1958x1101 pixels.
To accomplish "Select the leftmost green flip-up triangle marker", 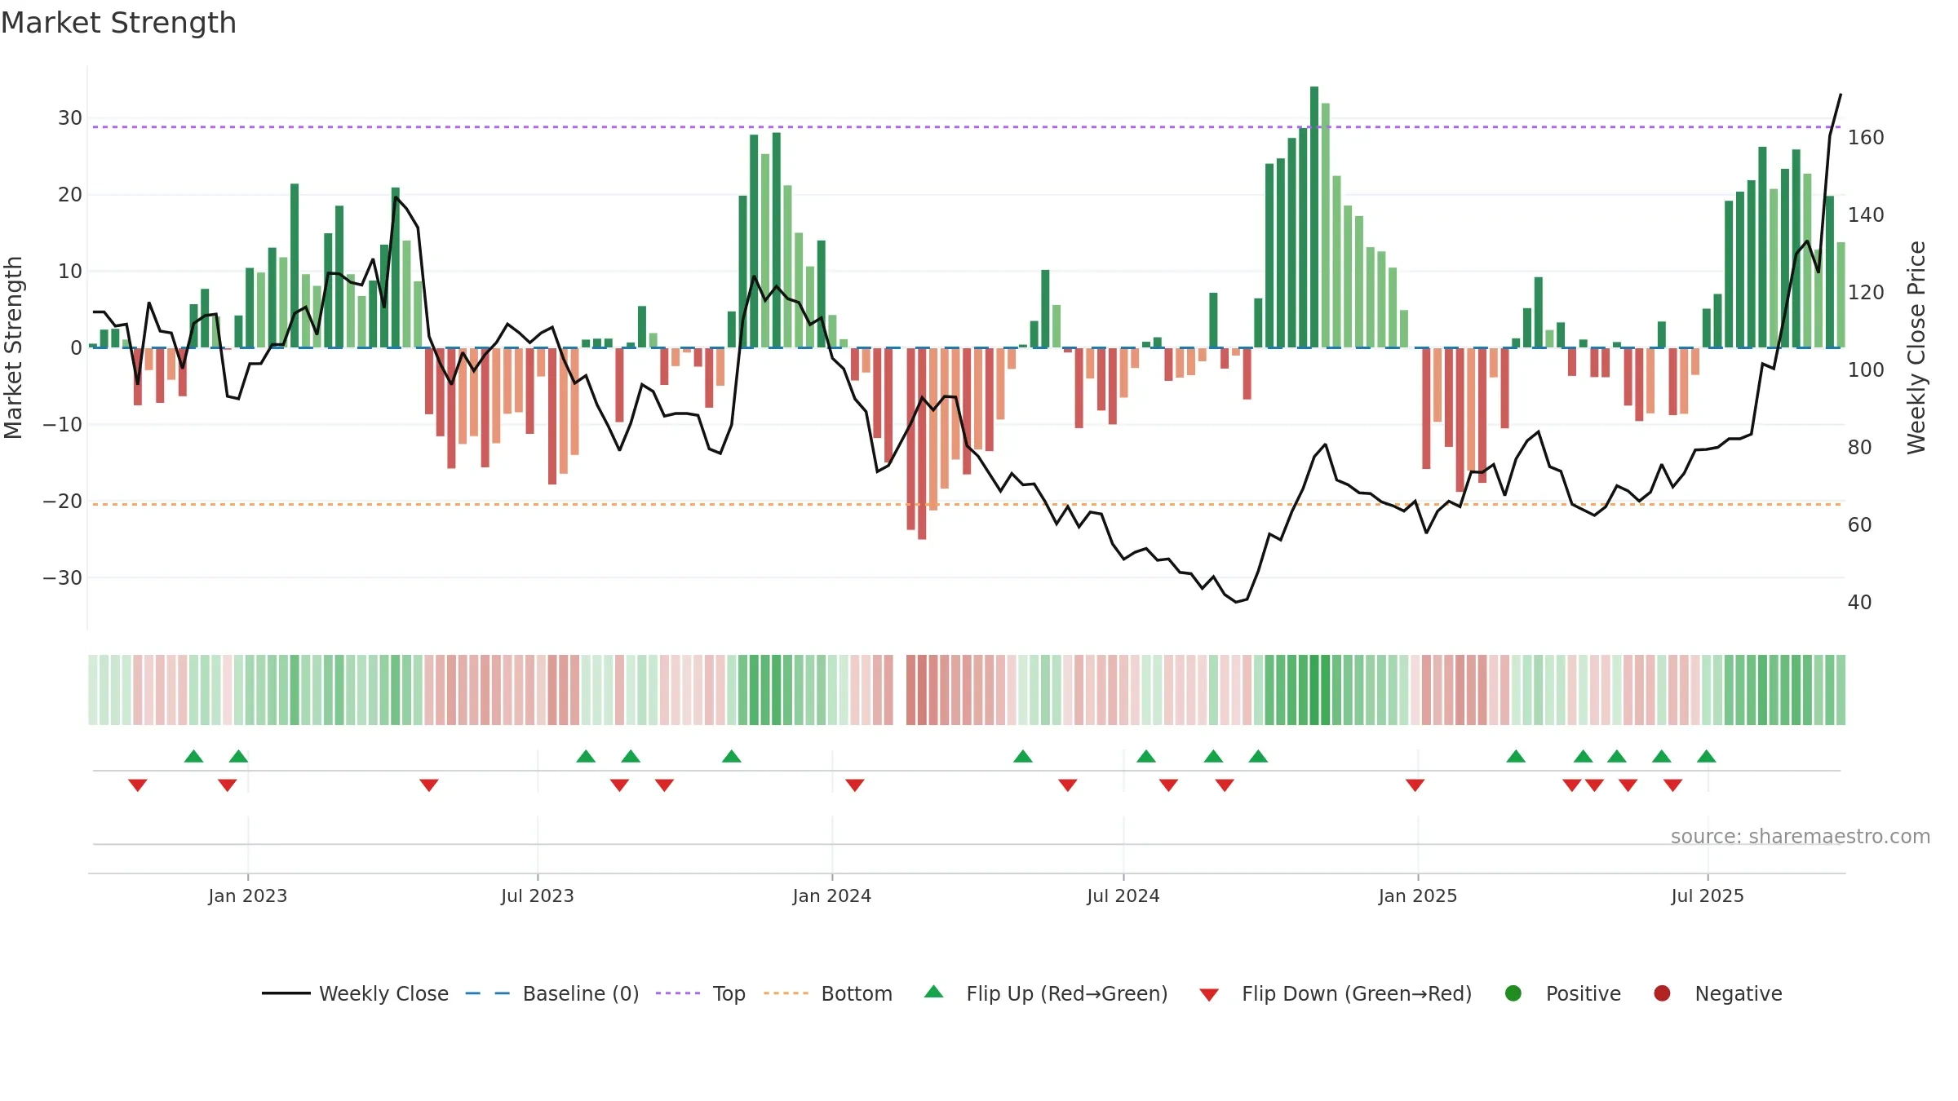I will pos(193,756).
